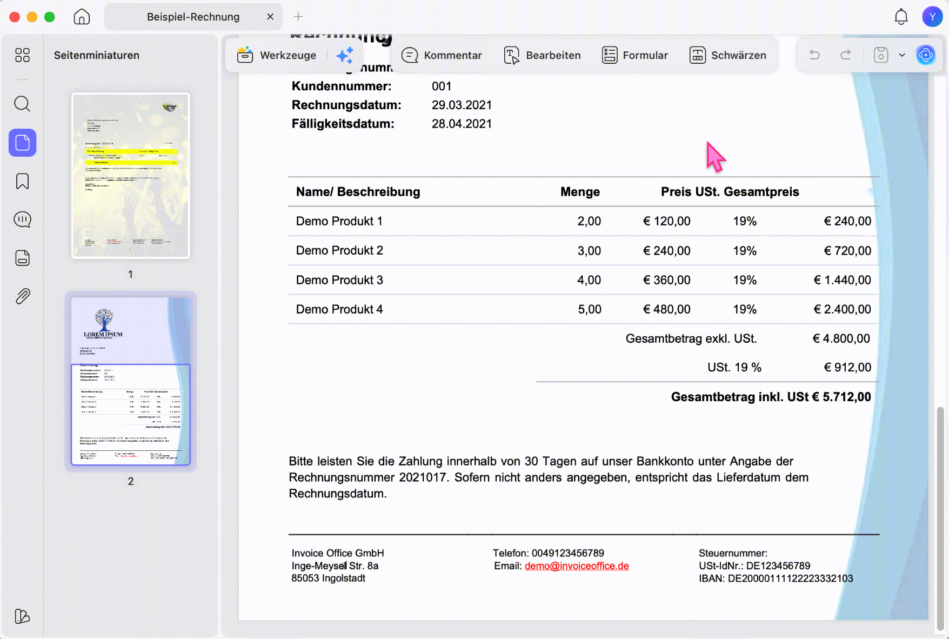Image resolution: width=949 pixels, height=639 pixels.
Task: Click the '€ 912,00' tax value
Action: point(847,368)
